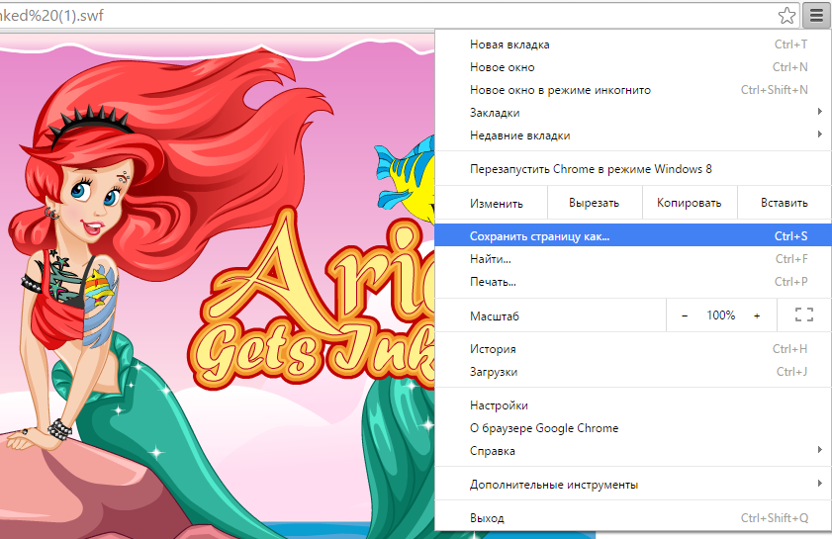Image resolution: width=832 pixels, height=539 pixels.
Task: Click the 100% zoom value
Action: pos(720,315)
